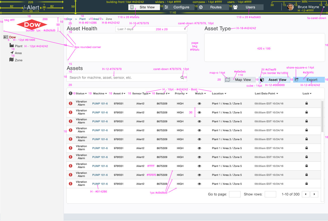Open the Last 7 days dropdown
This screenshot has height=221, width=328.
click(x=151, y=29)
